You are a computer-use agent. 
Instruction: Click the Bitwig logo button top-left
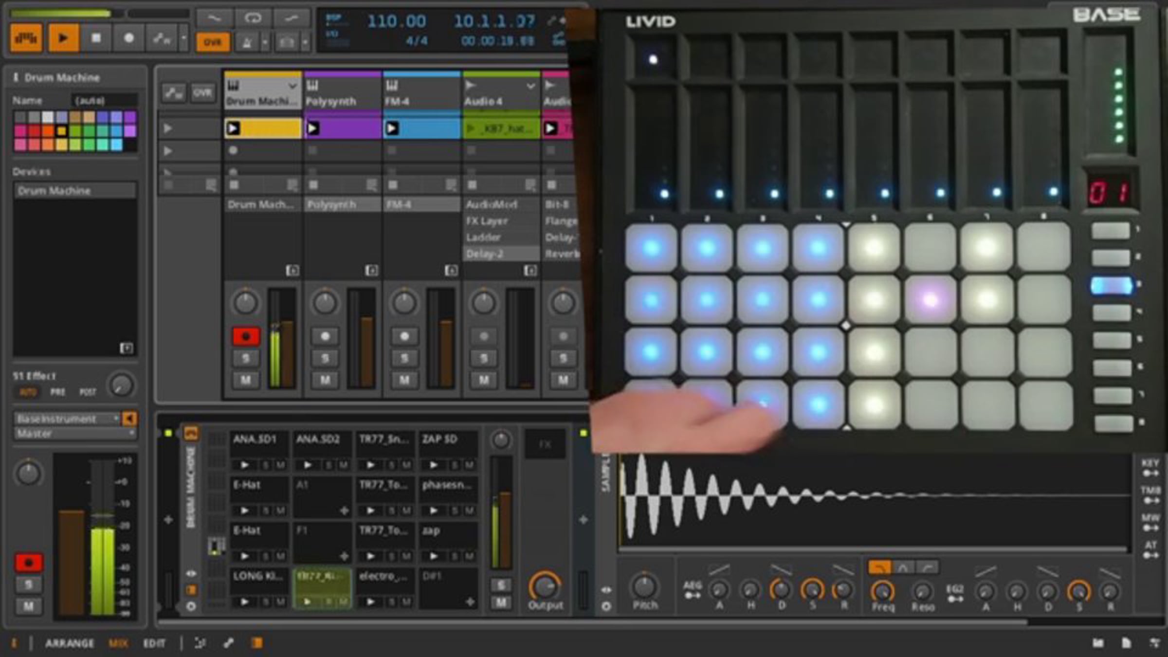tap(26, 38)
